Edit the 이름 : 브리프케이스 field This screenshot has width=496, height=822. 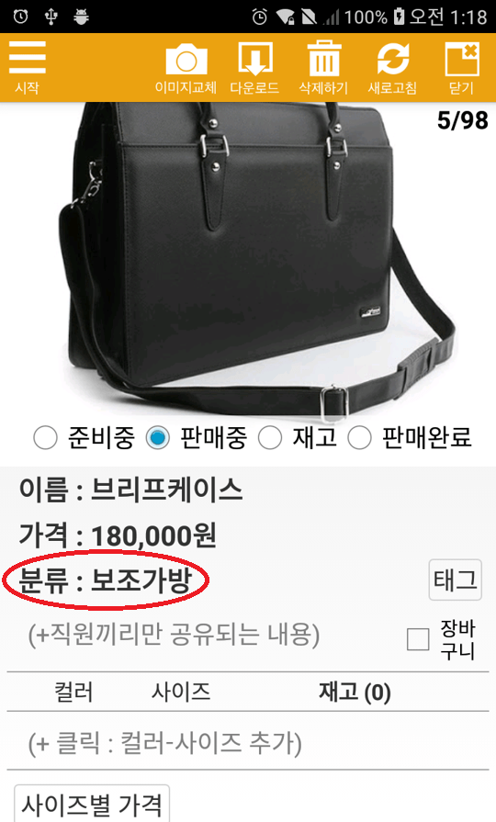point(130,490)
